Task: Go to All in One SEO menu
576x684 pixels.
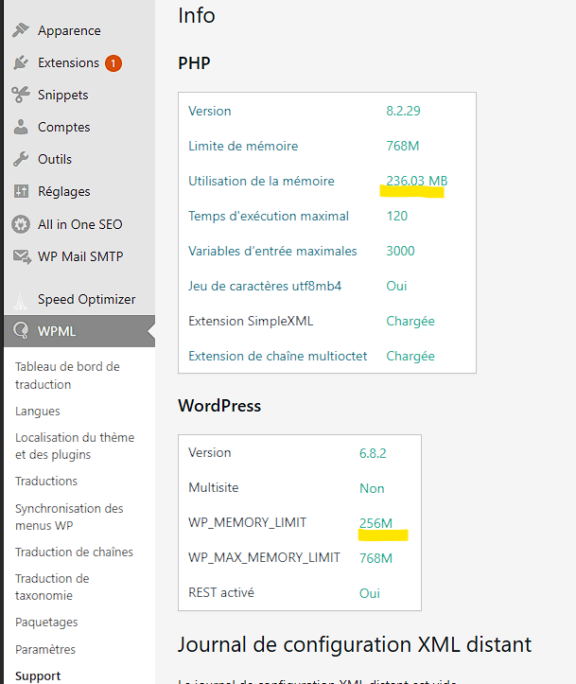Action: tap(79, 224)
